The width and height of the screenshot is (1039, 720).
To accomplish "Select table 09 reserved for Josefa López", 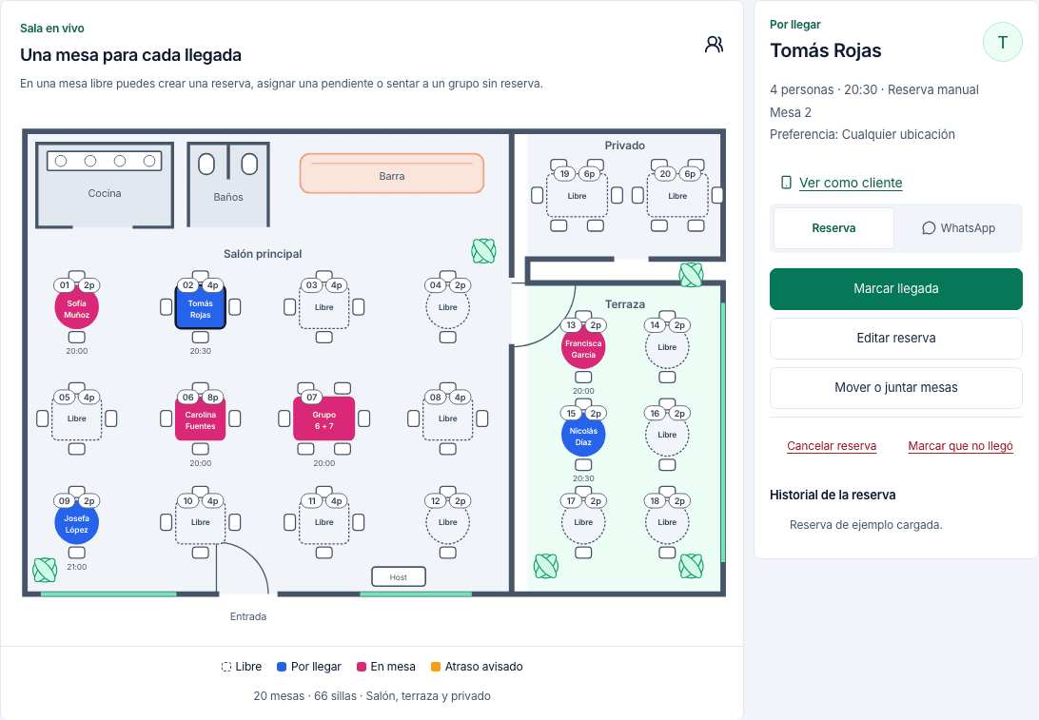I will pyautogui.click(x=77, y=523).
